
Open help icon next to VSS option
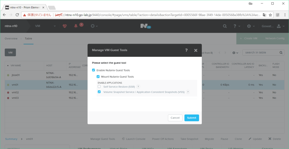188,92
